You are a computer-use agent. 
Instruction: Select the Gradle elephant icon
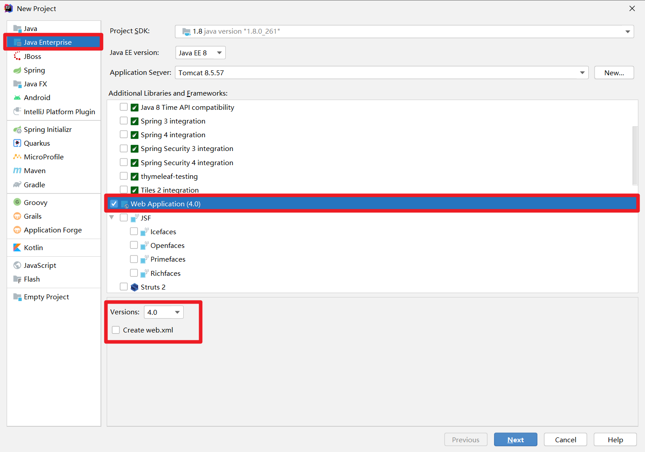(x=17, y=185)
